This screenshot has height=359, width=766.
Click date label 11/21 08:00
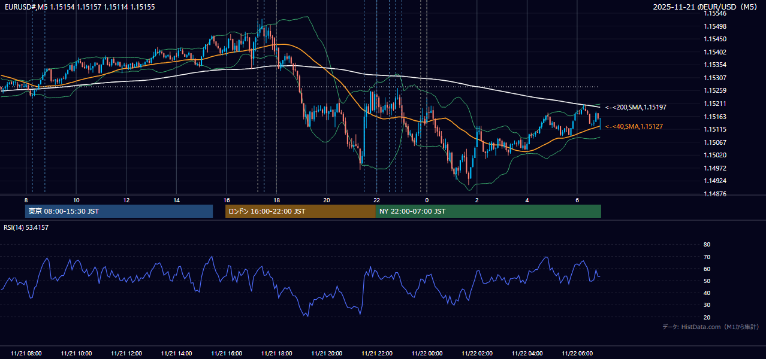(26, 354)
